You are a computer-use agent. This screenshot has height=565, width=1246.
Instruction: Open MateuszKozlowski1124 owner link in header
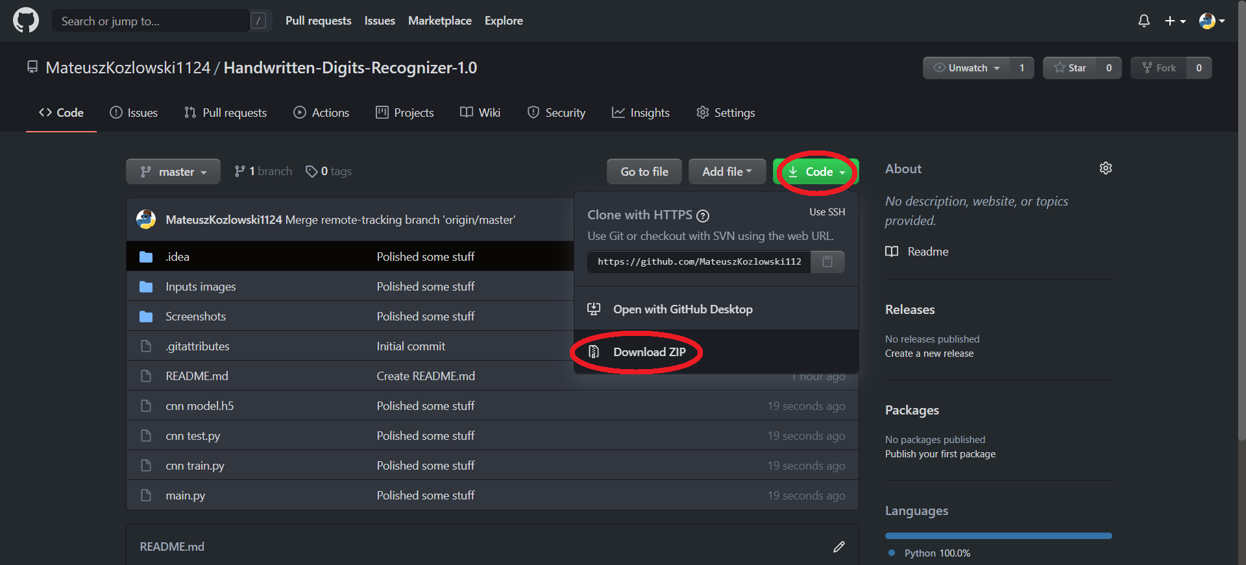128,67
